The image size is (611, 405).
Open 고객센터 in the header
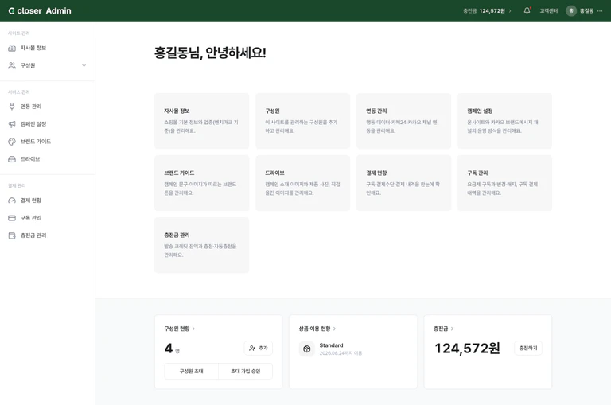point(549,11)
